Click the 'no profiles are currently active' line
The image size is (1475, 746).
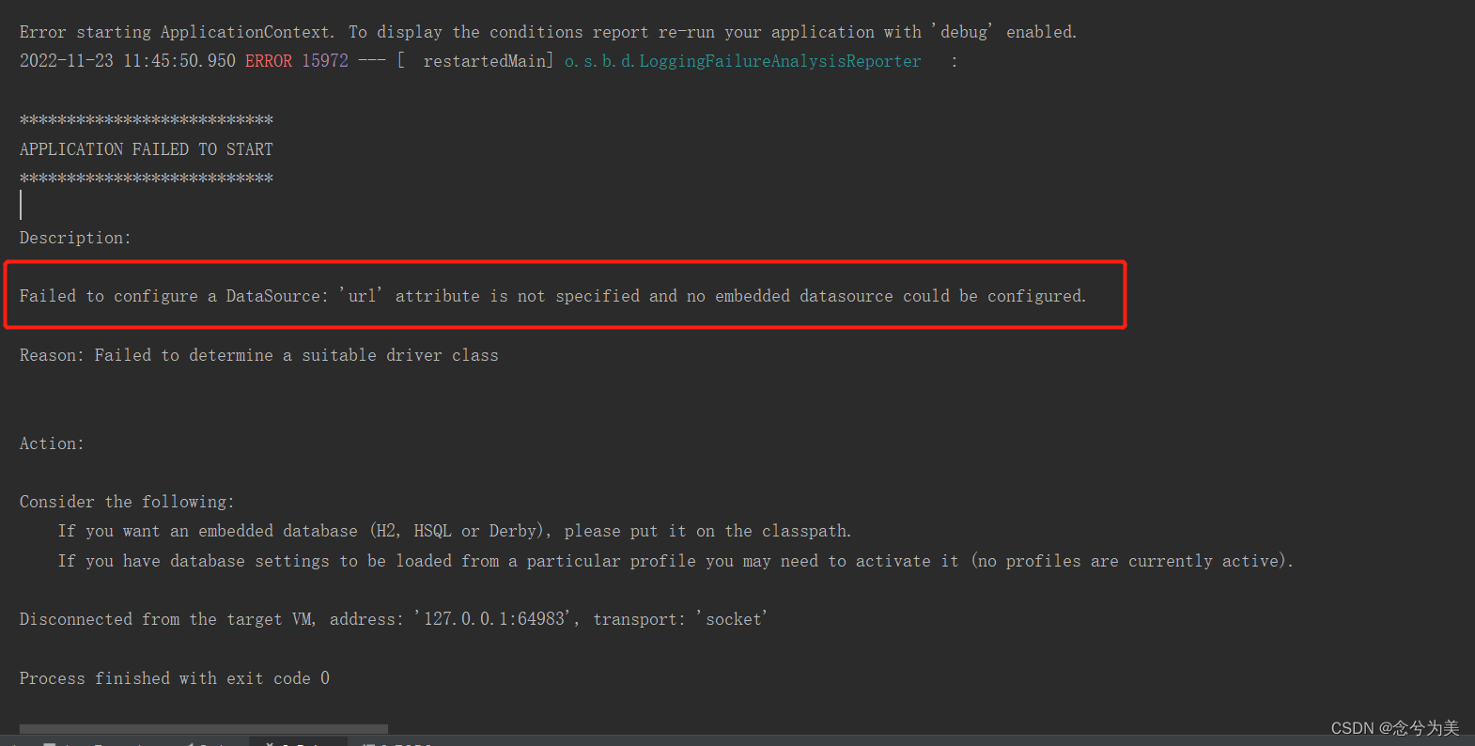point(675,561)
